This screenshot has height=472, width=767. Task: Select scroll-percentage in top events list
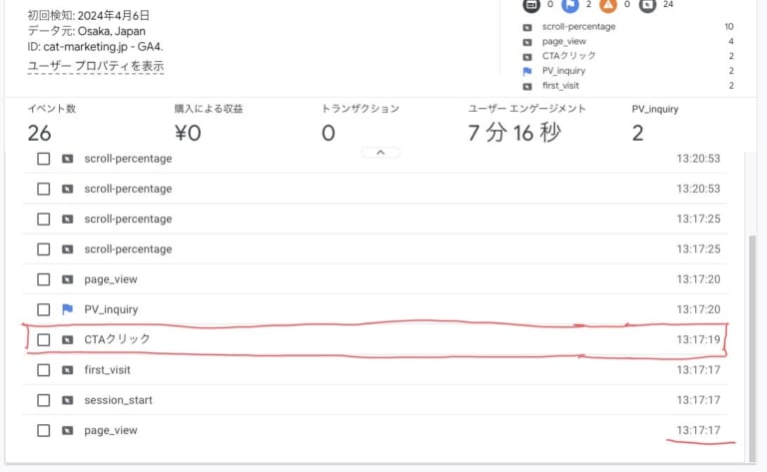[x=578, y=26]
